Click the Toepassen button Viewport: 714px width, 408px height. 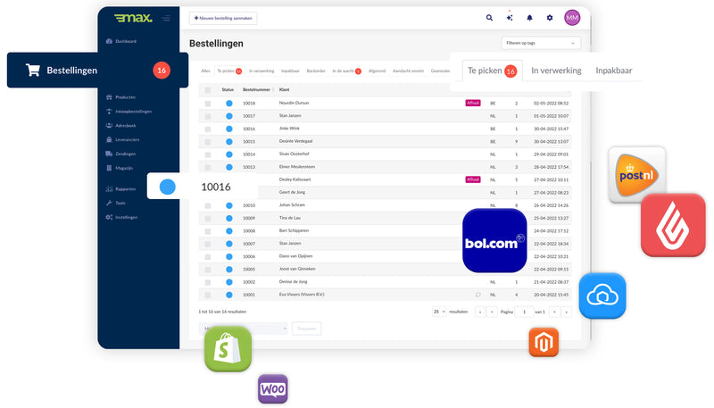(306, 329)
